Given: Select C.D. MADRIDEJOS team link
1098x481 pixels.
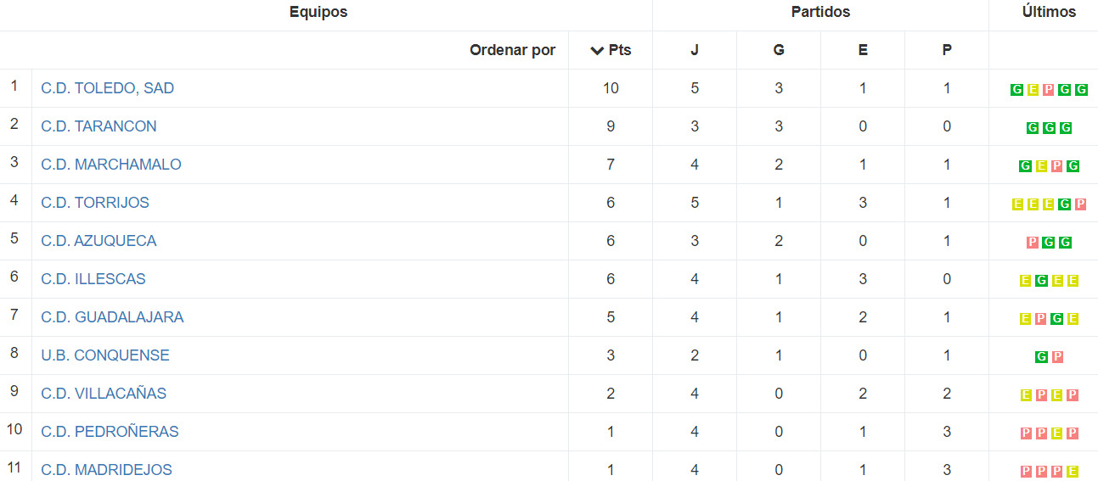Looking at the screenshot, I should click(106, 470).
